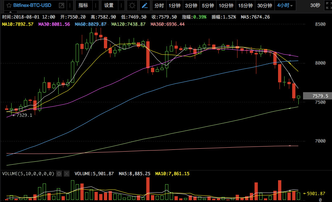Switch to 分时 timeline view
332x202 pixels.
[x=159, y=6]
